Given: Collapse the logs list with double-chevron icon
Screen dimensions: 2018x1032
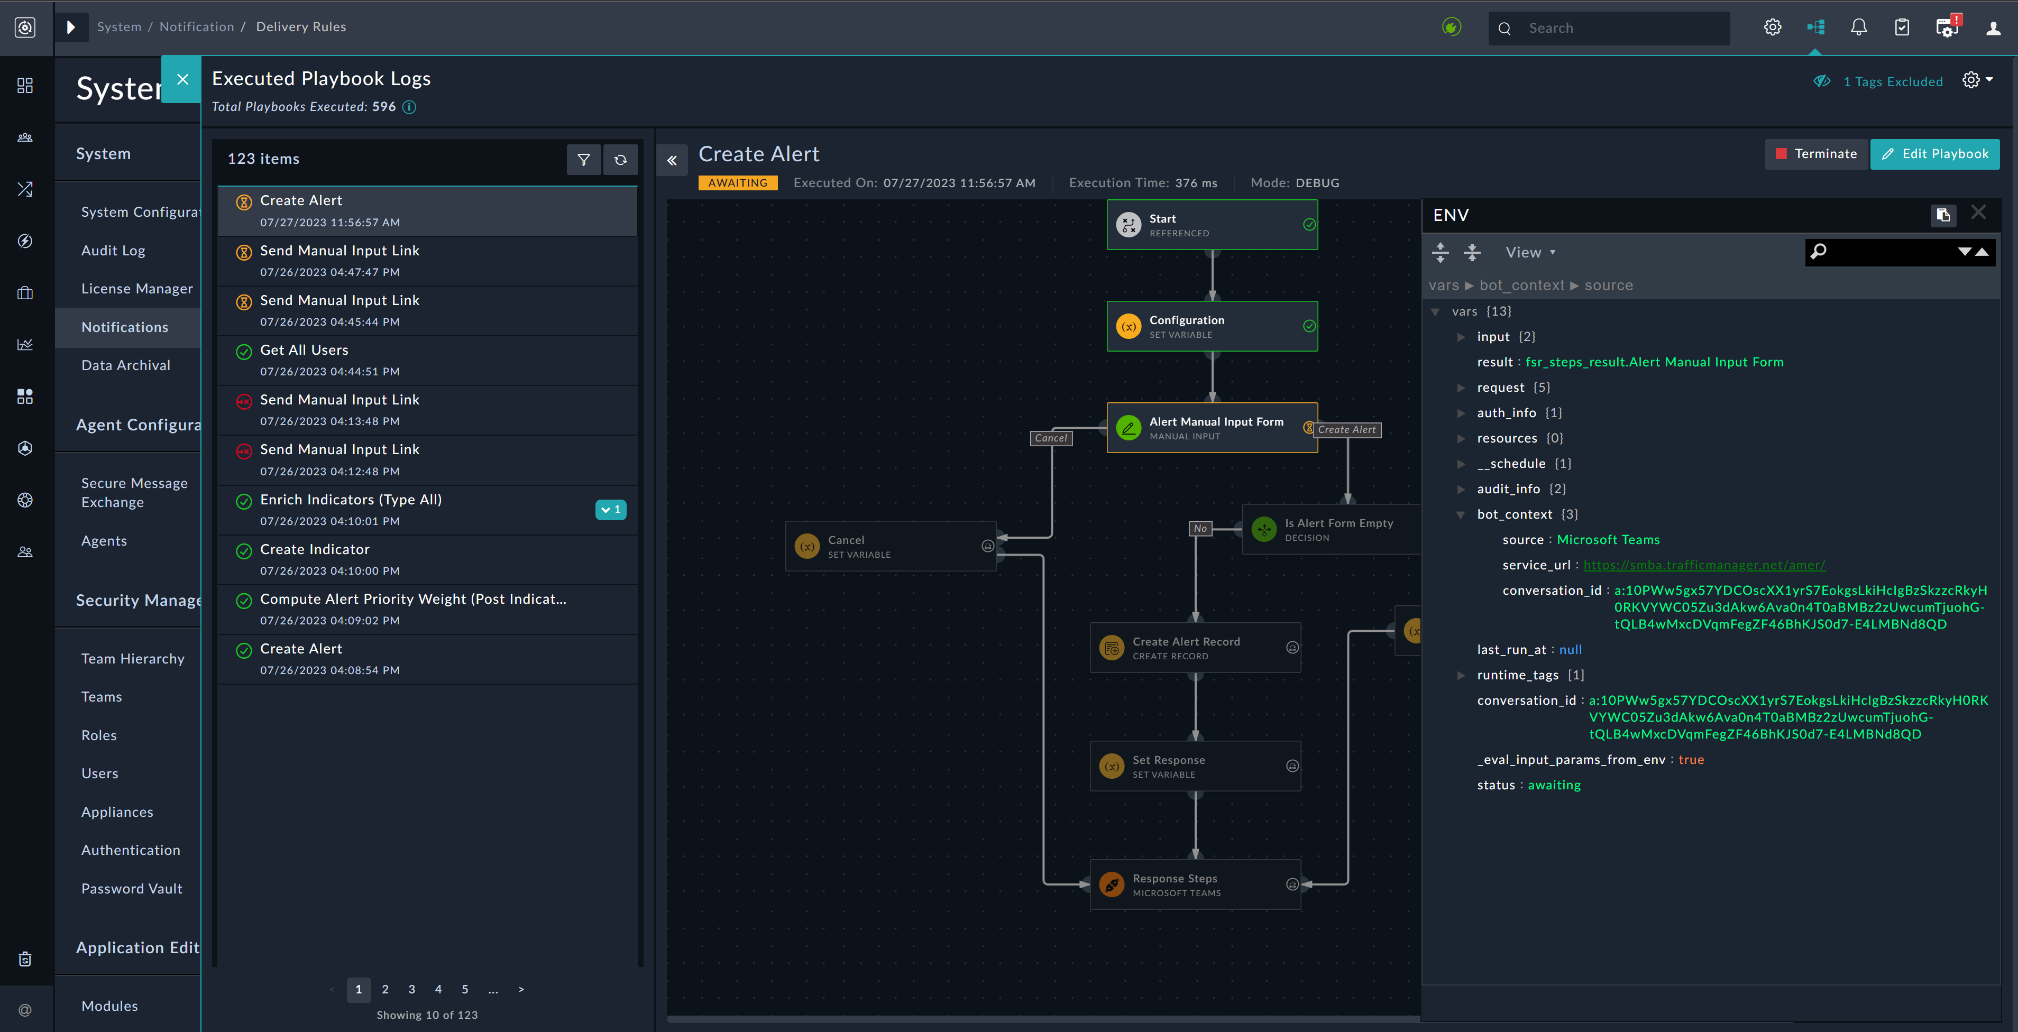Looking at the screenshot, I should pos(672,161).
